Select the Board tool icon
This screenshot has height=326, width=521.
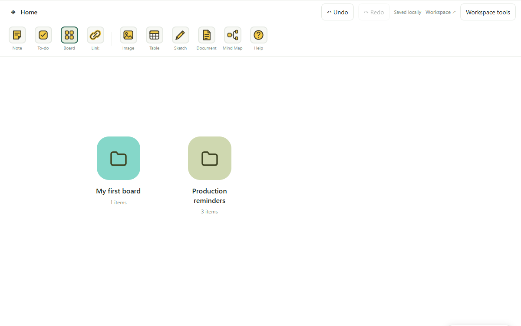tap(69, 35)
